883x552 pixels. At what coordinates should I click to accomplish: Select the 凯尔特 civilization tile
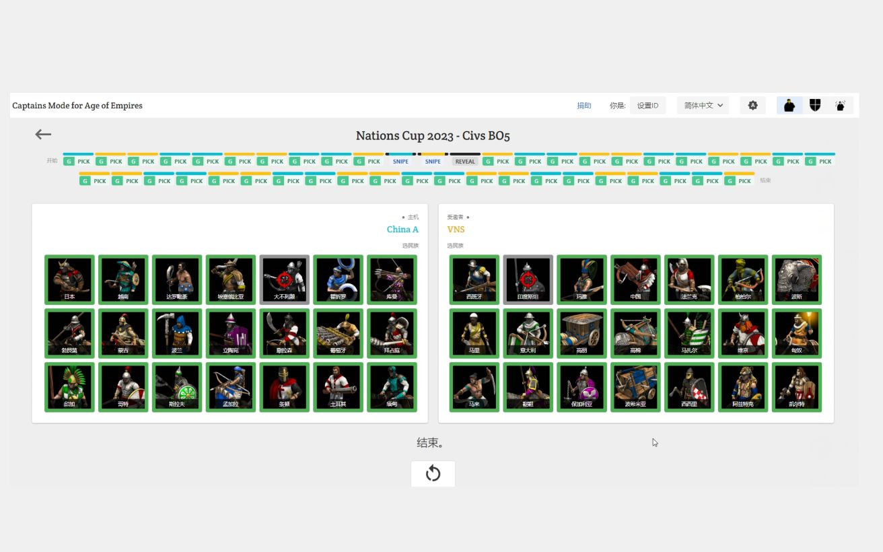[x=798, y=387]
